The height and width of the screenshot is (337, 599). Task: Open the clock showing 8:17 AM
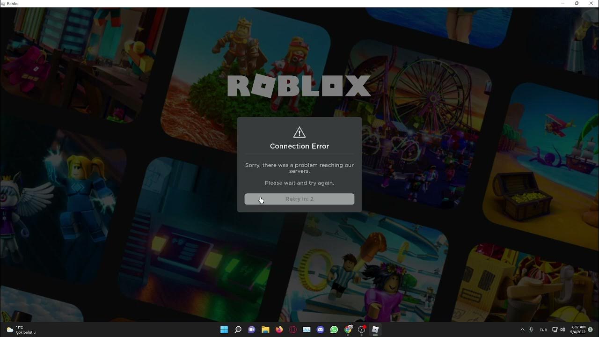(x=578, y=330)
